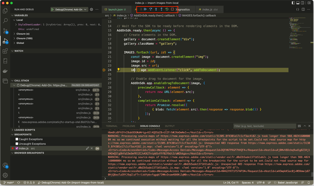Open Source Control view in activity bar
The height and width of the screenshot is (186, 314).
coord(5,31)
